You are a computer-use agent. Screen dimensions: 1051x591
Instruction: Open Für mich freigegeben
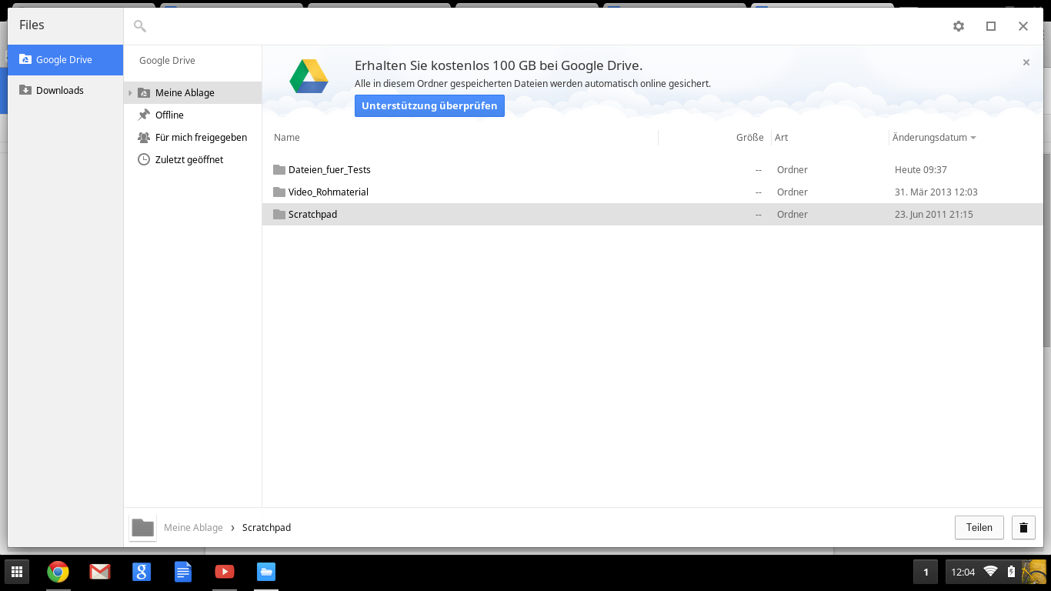[x=192, y=137]
